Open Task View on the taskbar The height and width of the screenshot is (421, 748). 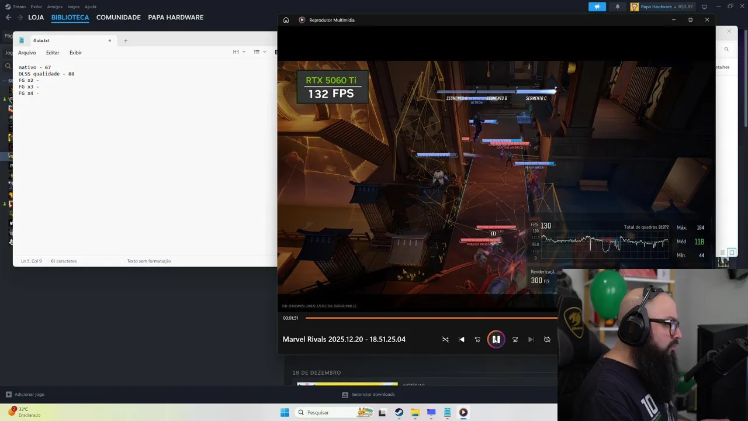tap(382, 412)
